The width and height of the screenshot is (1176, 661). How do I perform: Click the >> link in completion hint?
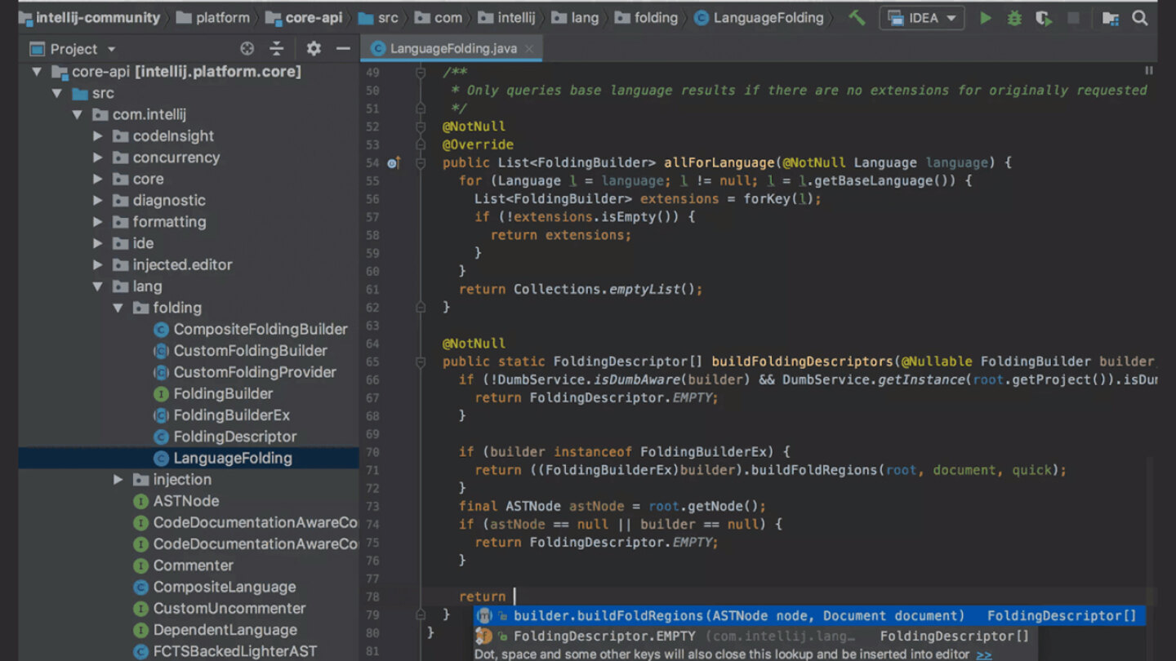click(984, 654)
